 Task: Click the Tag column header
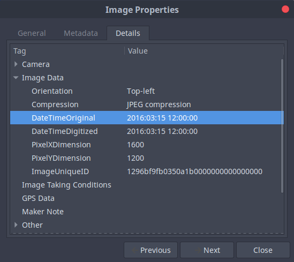tap(67, 51)
